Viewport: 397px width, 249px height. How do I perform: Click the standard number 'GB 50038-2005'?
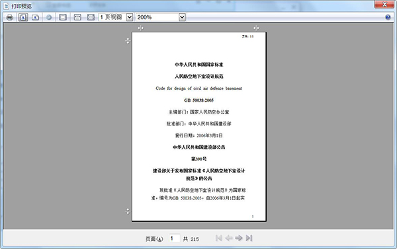(198, 100)
